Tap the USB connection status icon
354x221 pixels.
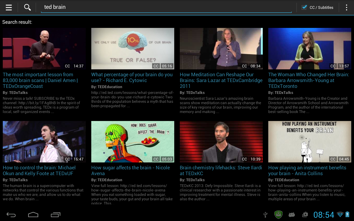point(265,215)
